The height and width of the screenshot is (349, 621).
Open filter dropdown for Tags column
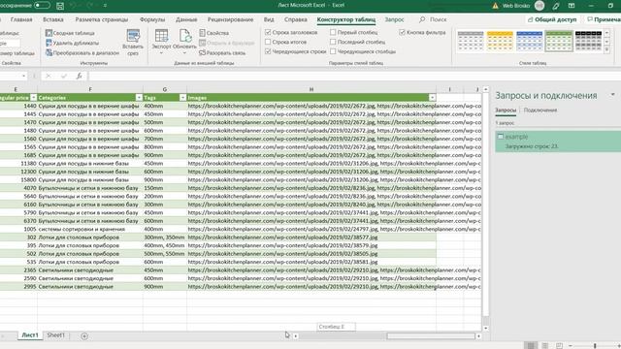coord(183,97)
